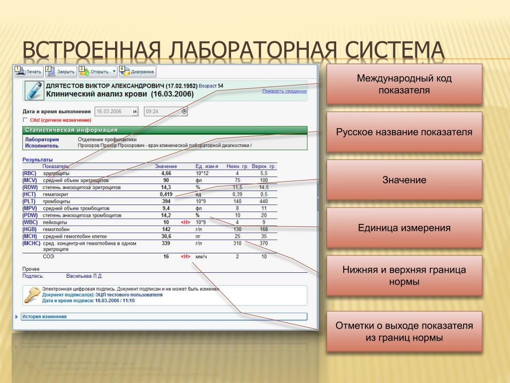Select the (MPV) indicator code
This screenshot has width=510, height=383.
(x=29, y=208)
